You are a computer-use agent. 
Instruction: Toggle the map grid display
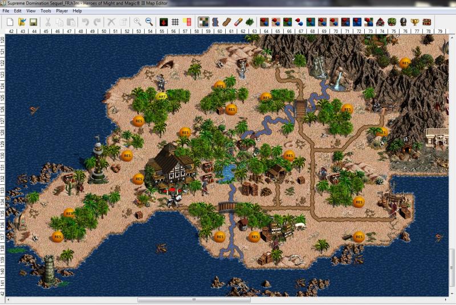(175, 22)
